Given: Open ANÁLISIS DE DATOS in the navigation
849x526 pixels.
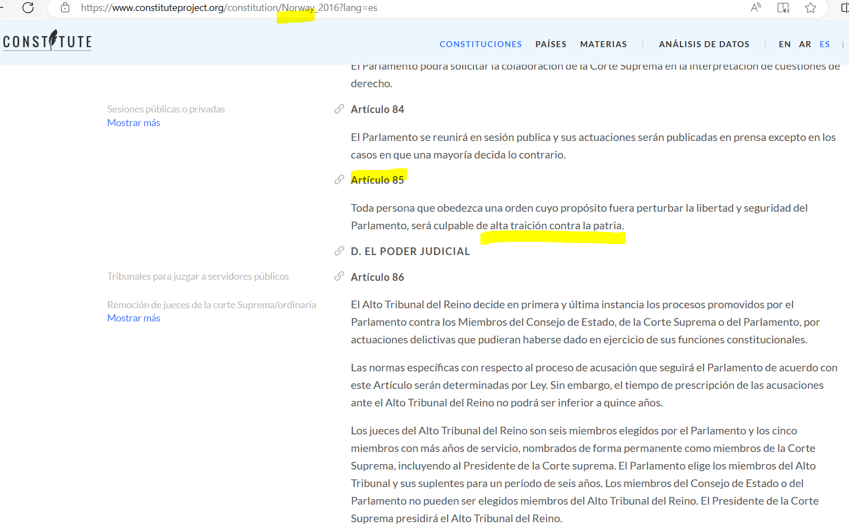Looking at the screenshot, I should pos(704,44).
